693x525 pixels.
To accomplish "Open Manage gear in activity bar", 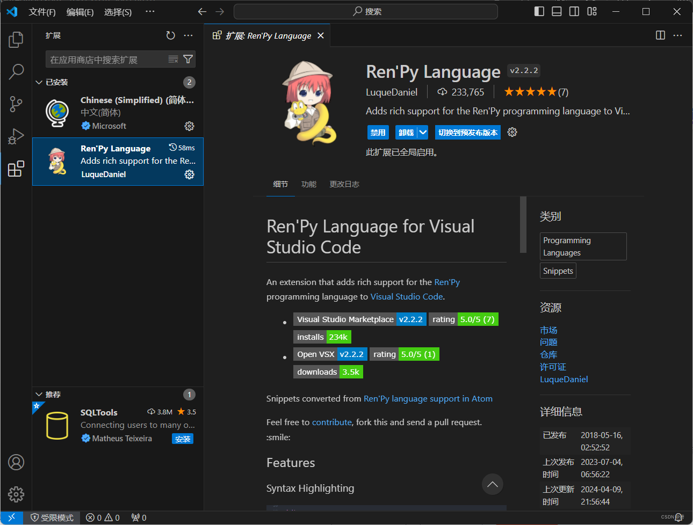I will coord(16,494).
